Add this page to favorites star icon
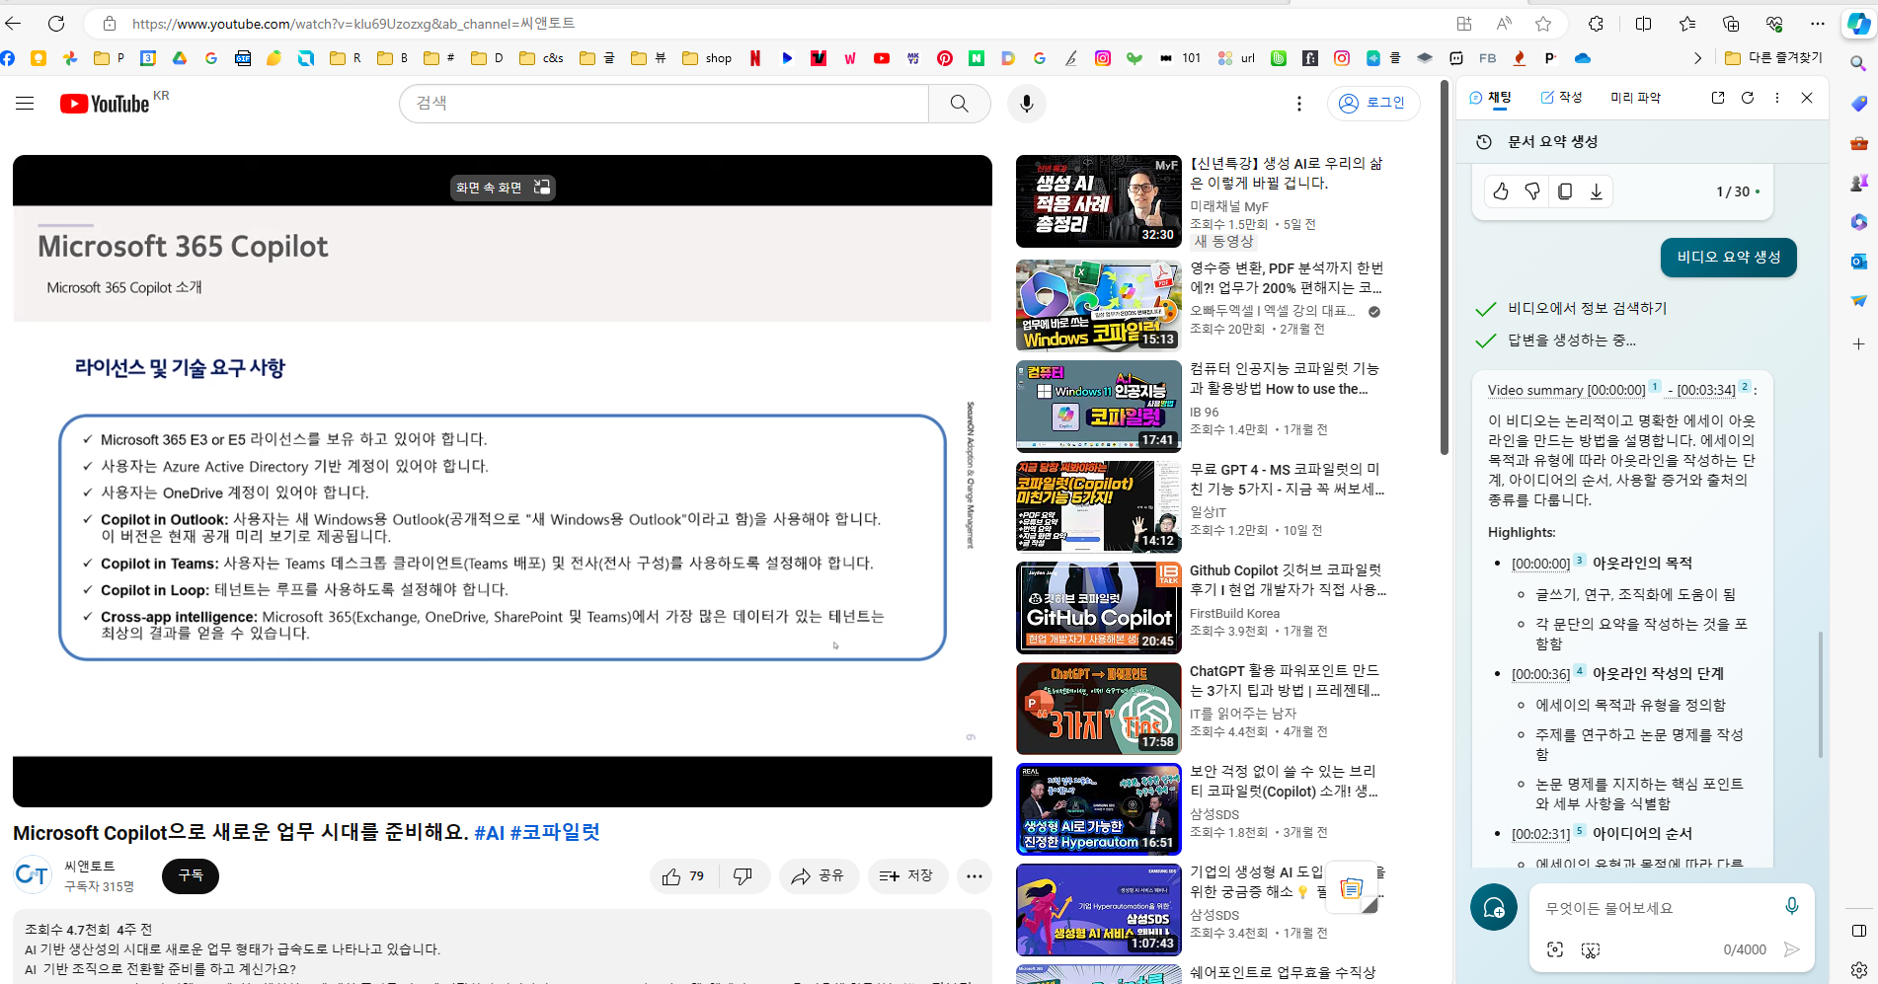The image size is (1878, 984). (1543, 24)
